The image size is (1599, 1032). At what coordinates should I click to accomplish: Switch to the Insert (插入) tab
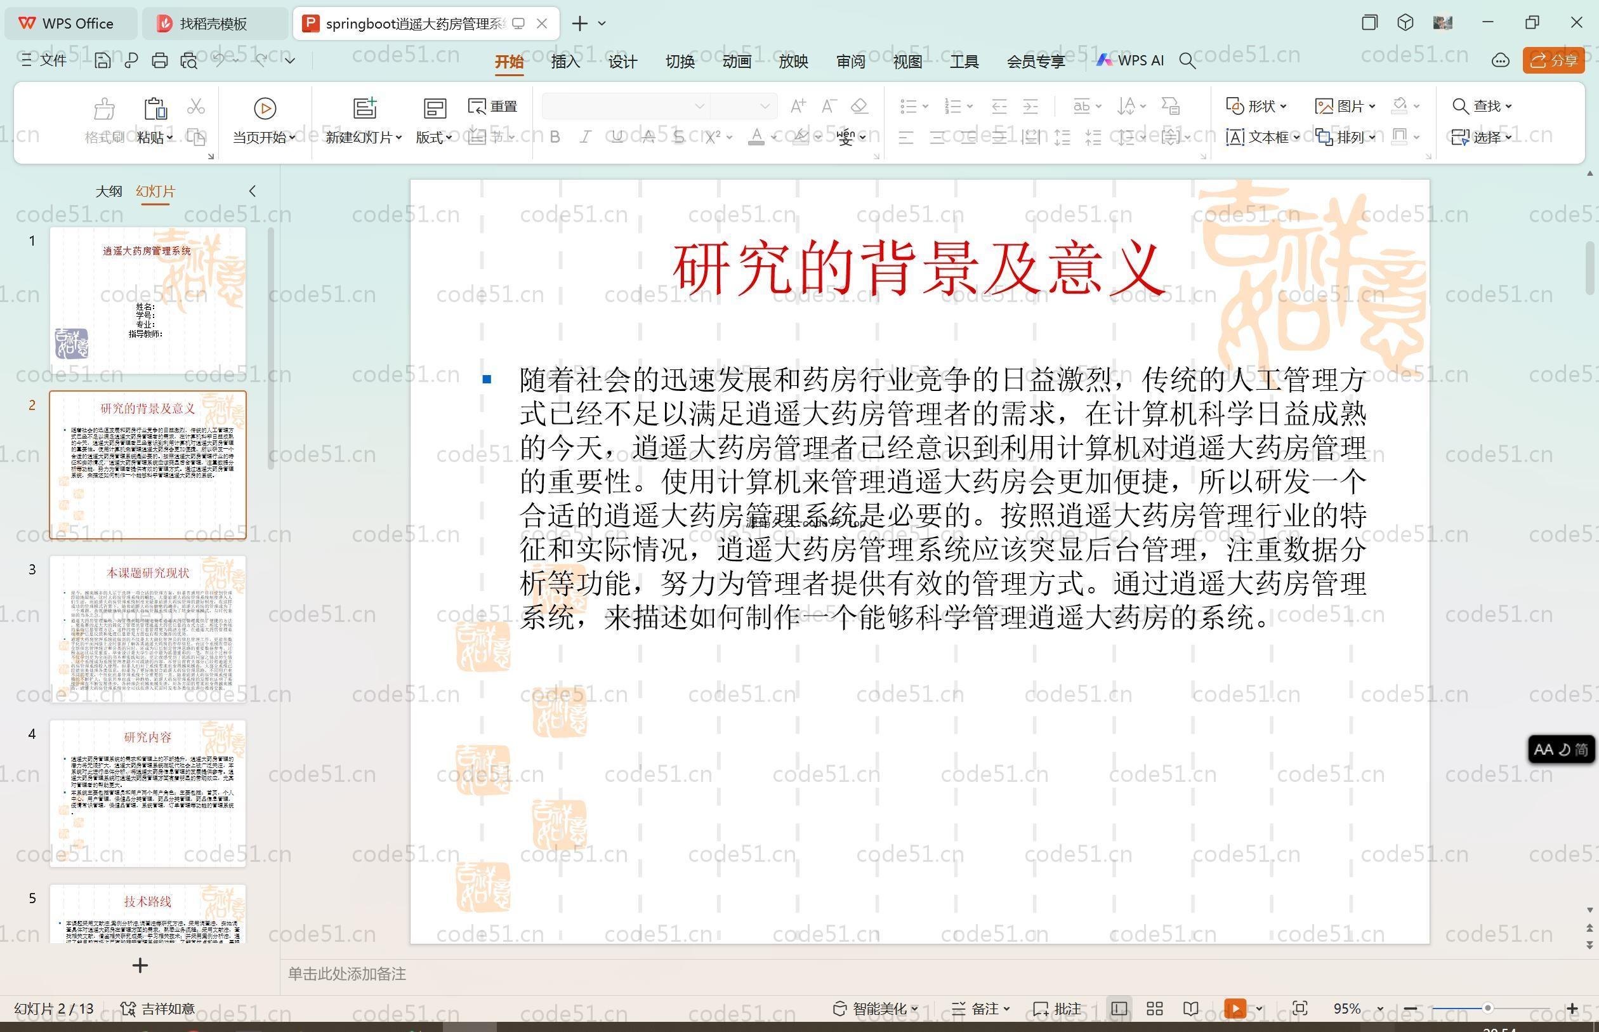[565, 62]
